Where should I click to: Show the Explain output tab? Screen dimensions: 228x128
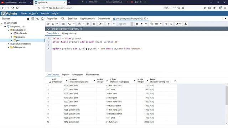66,75
